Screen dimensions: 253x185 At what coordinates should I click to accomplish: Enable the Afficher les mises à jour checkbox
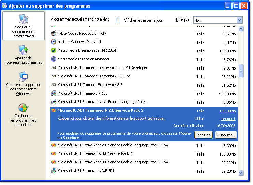coord(118,20)
